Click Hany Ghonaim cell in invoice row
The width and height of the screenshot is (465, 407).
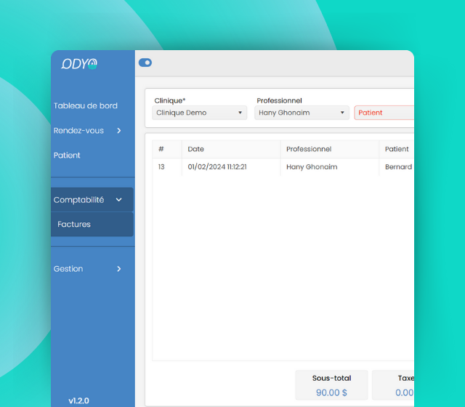click(x=312, y=167)
